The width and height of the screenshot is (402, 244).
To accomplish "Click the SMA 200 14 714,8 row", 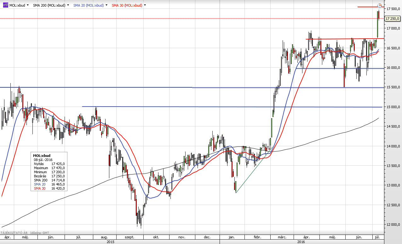I will (49, 180).
